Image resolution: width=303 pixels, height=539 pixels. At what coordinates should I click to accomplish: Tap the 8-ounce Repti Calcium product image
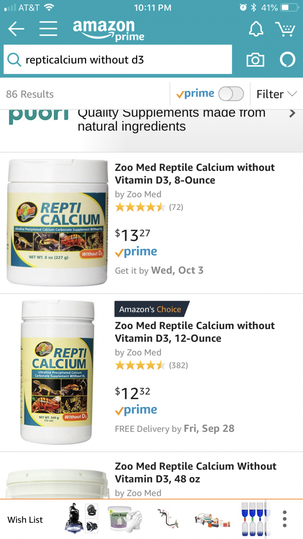57,222
